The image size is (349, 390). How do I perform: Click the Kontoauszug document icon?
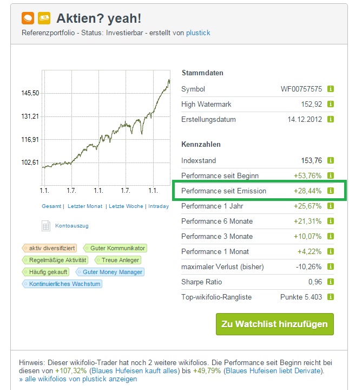coord(46,225)
